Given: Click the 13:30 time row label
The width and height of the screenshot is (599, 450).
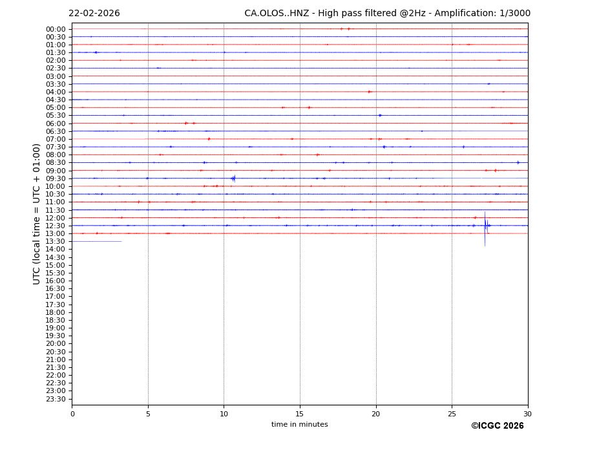Looking at the screenshot, I should pyautogui.click(x=56, y=242).
